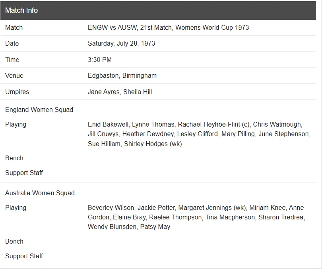Open Enid Bakewell's player profile
322x269 pixels.
pos(108,124)
